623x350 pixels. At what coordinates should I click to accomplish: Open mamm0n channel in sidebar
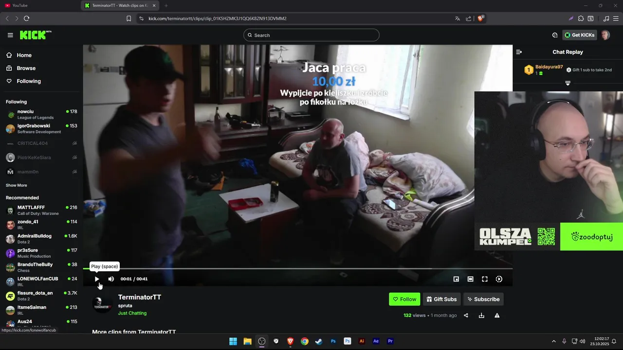click(41, 172)
